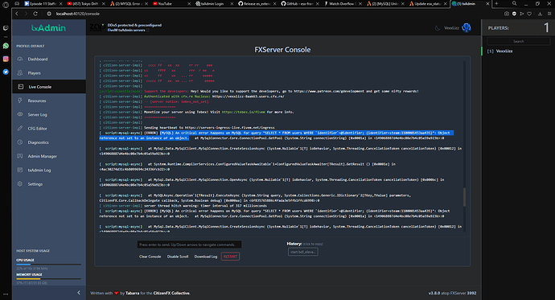Open WhatsApp in the browser sidebar
The width and height of the screenshot is (555, 300).
(x=6, y=46)
